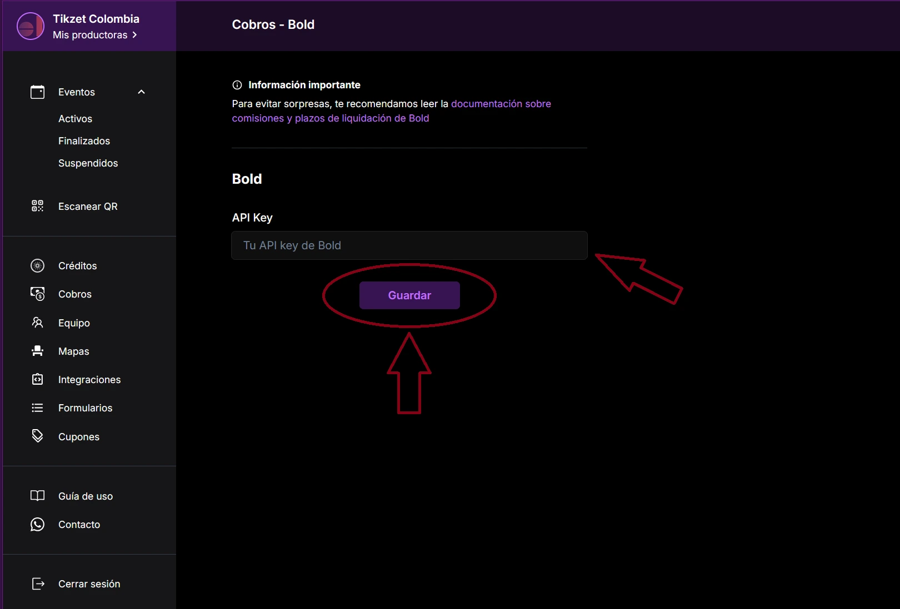
Task: Click the WhatsApp Contacto icon
Action: pos(37,525)
